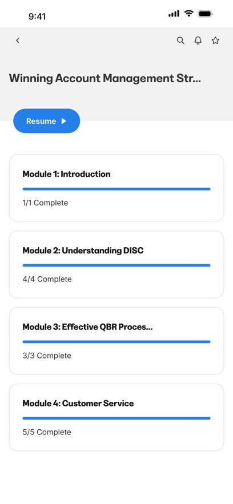Open Module 2: Understanding DISC
The height and width of the screenshot is (504, 233).
point(116,264)
